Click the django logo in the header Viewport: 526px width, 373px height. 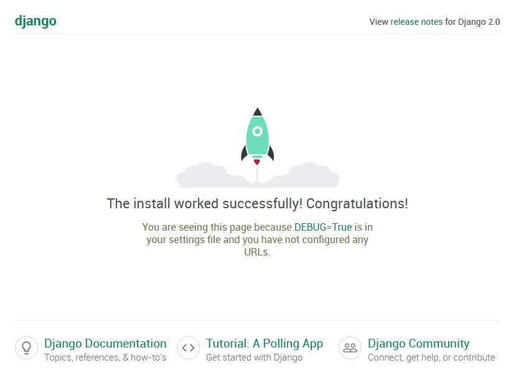pyautogui.click(x=35, y=21)
